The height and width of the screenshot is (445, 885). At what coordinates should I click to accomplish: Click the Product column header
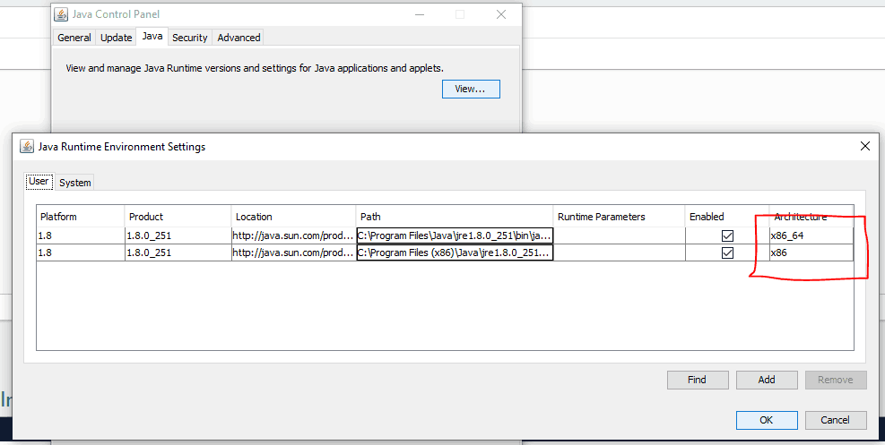tap(178, 217)
